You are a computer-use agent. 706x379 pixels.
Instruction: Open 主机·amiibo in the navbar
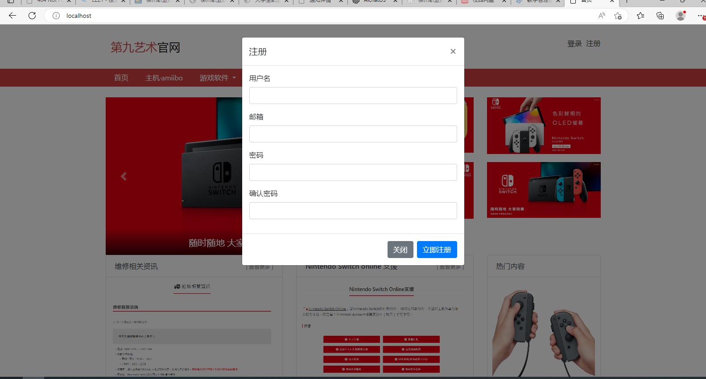pyautogui.click(x=164, y=78)
